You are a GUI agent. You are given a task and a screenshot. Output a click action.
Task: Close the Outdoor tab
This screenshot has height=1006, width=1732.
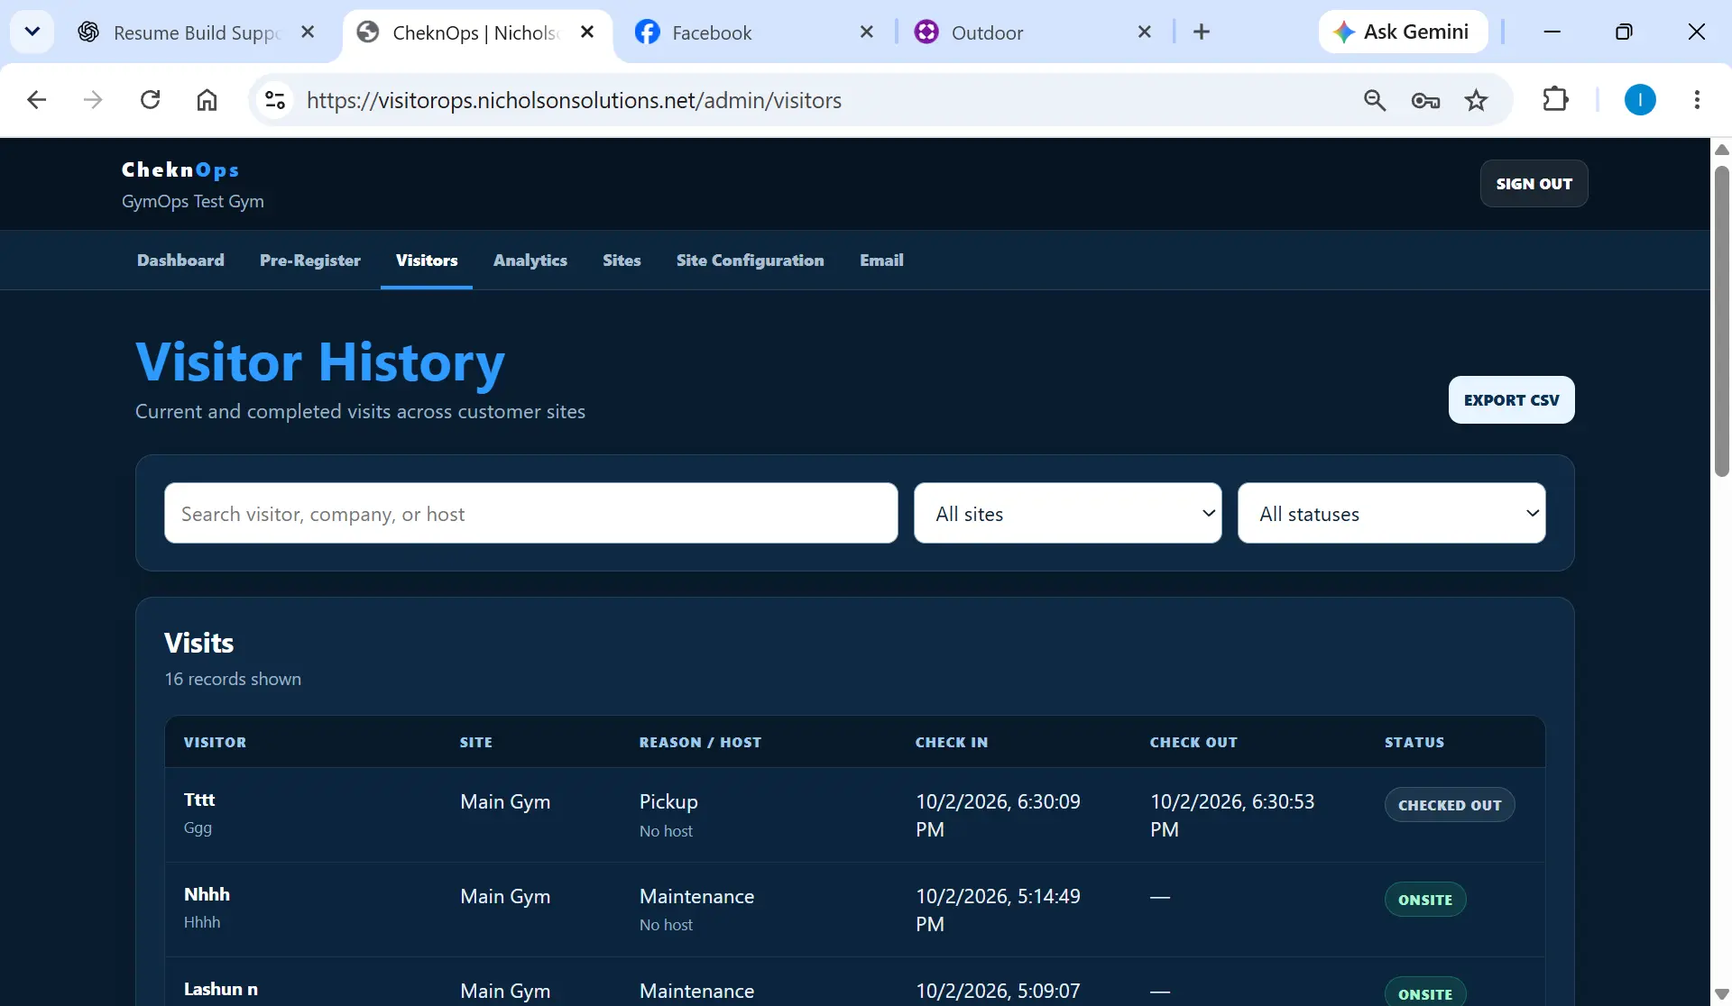click(x=1145, y=32)
